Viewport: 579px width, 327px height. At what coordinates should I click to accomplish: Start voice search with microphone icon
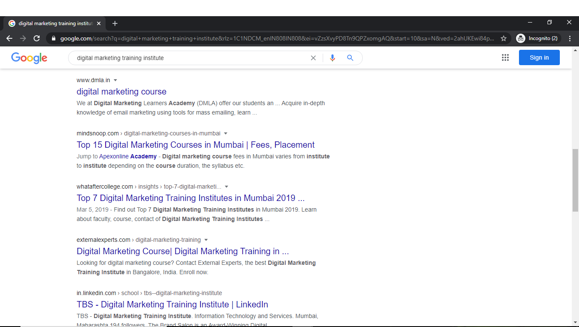tap(332, 58)
